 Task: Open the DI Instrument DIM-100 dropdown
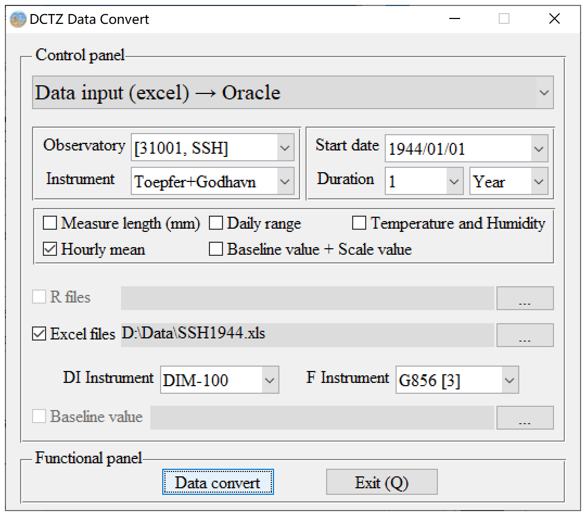[269, 380]
